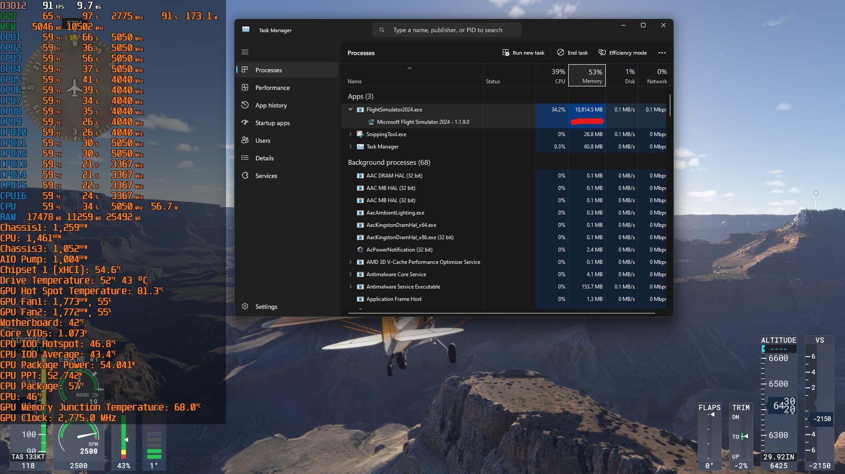Click the three-dots more options button

[x=662, y=53]
